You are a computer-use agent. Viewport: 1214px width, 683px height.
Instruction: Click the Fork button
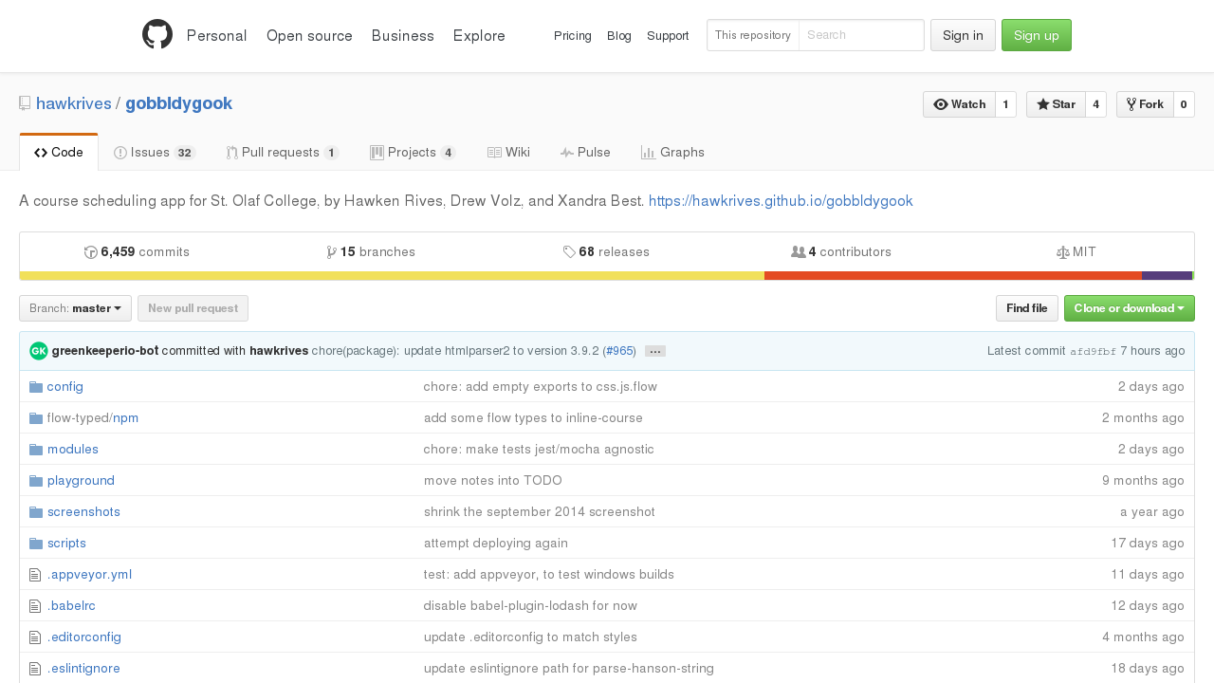tap(1145, 104)
